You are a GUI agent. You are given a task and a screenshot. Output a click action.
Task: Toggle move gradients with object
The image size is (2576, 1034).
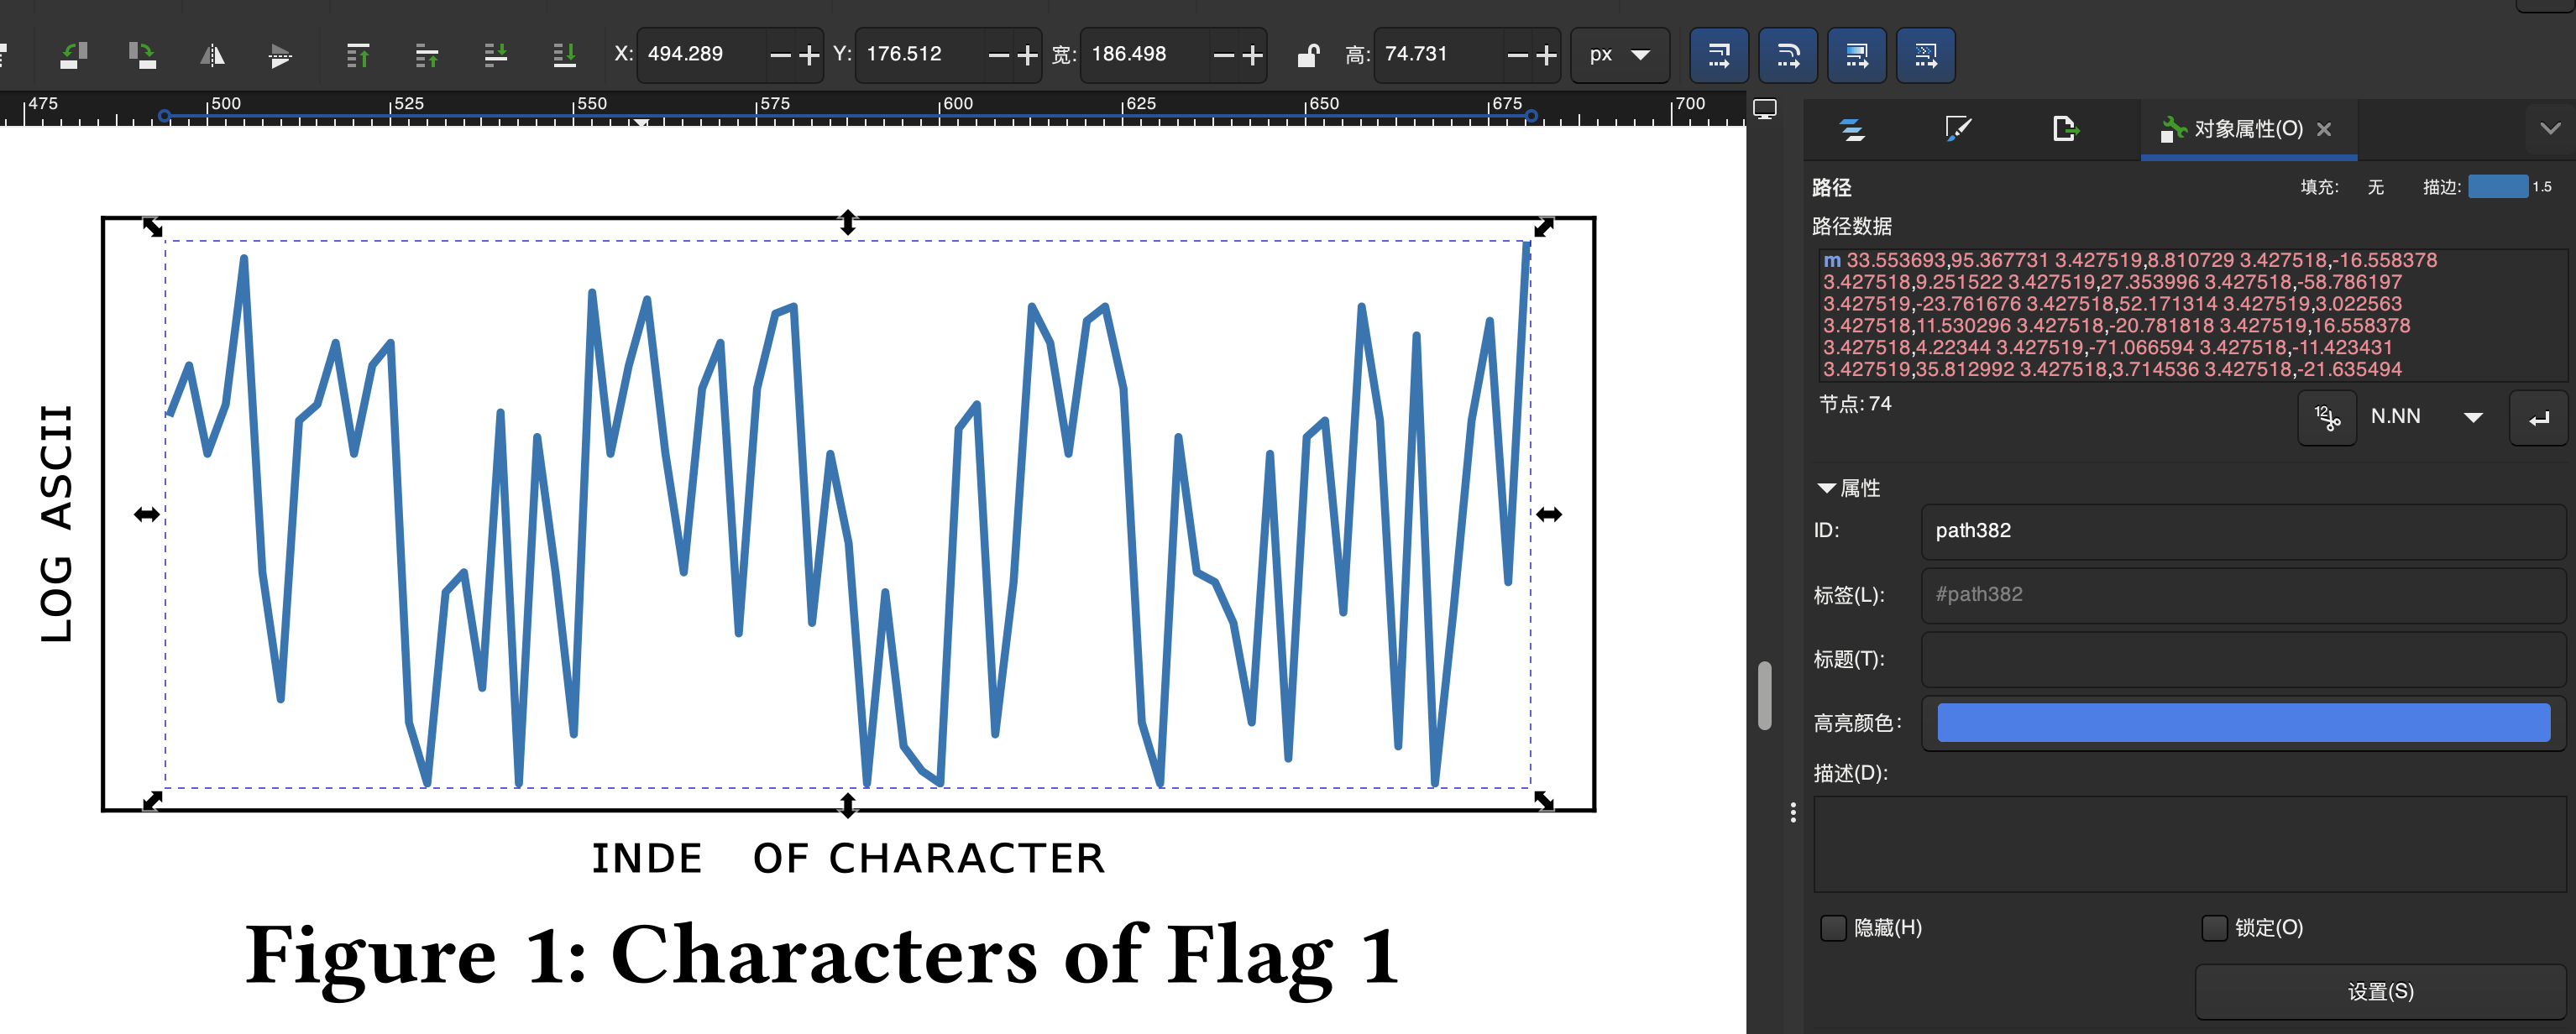[x=1857, y=55]
